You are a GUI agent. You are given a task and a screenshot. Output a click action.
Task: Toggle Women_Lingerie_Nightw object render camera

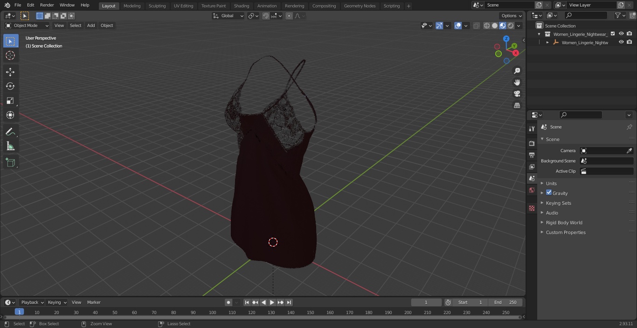(630, 42)
